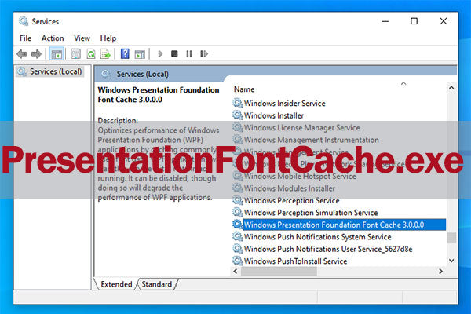This screenshot has width=471, height=314.
Task: Click the Refresh toolbar icon
Action: tap(91, 54)
